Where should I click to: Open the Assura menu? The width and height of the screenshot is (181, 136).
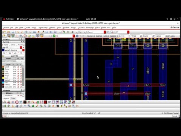[74, 28]
